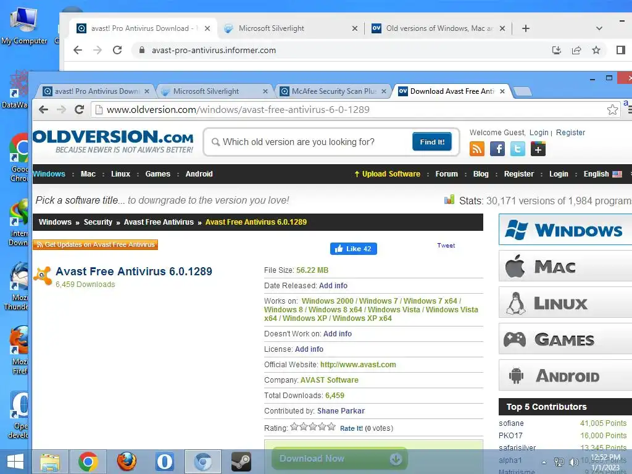Open tab search chevron in rear window
This screenshot has width=632, height=474.
click(599, 28)
